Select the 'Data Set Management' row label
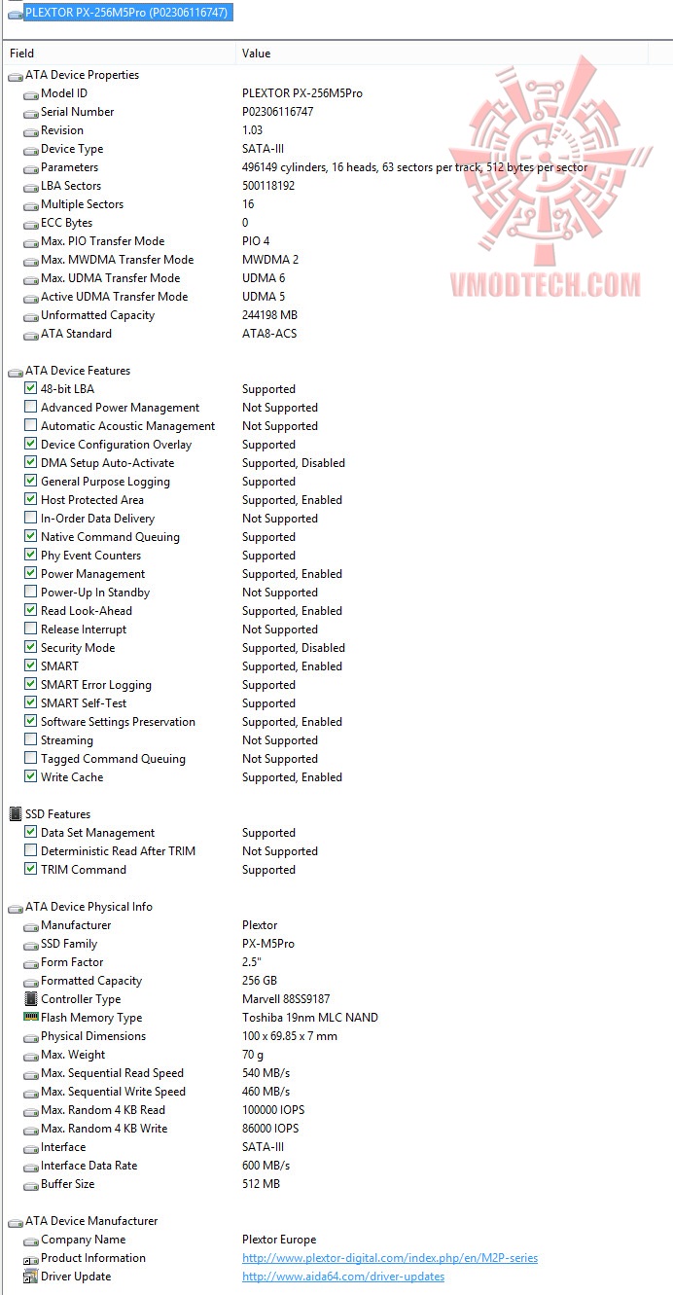Screen dimensions: 673x1295 (97, 833)
